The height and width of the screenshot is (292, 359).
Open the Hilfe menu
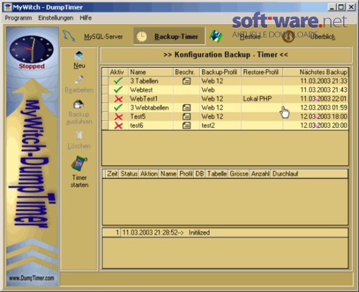click(x=86, y=18)
